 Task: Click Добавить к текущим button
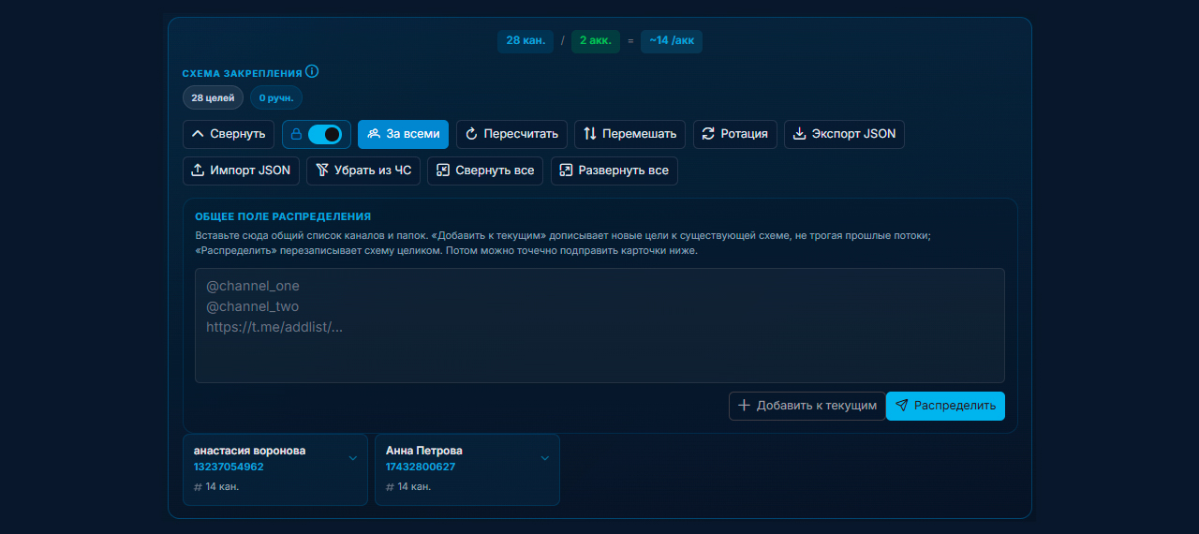pos(807,406)
